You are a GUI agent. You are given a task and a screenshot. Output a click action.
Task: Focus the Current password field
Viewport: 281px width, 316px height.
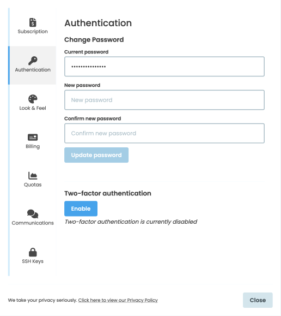click(164, 67)
